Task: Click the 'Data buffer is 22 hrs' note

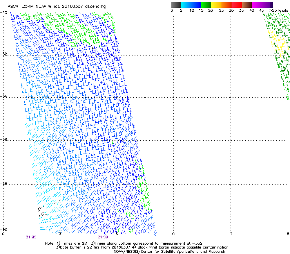Action: pyautogui.click(x=142, y=247)
